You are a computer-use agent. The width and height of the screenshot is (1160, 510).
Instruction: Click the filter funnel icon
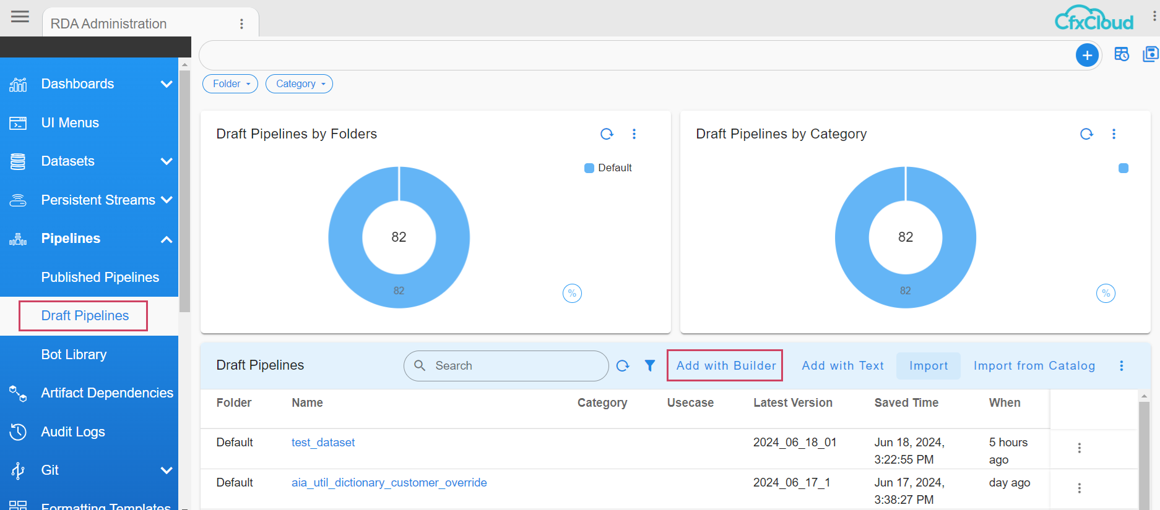[649, 366]
